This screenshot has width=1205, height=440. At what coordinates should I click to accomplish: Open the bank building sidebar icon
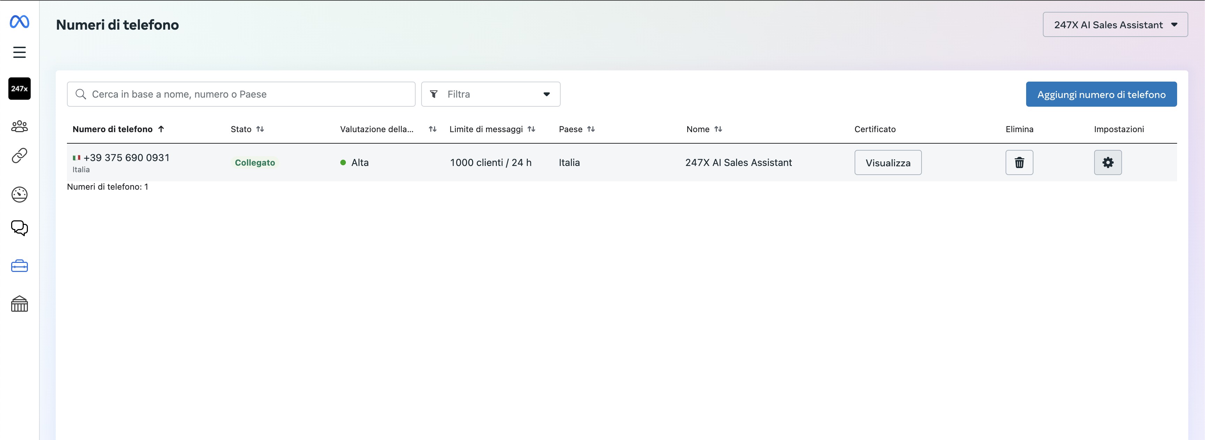(20, 304)
